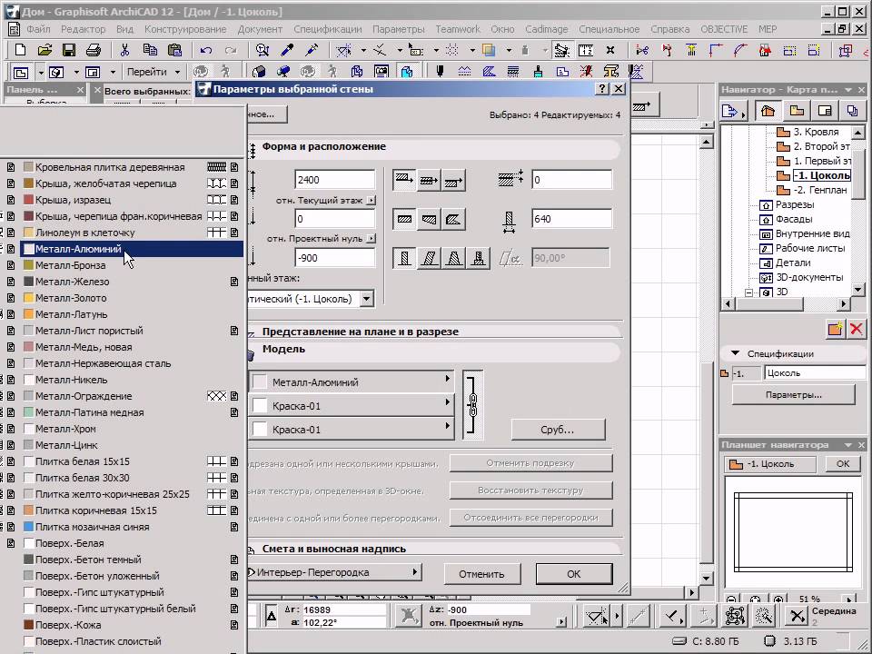Click the Copy icon in toolbar
This screenshot has height=654, width=872.
150,50
